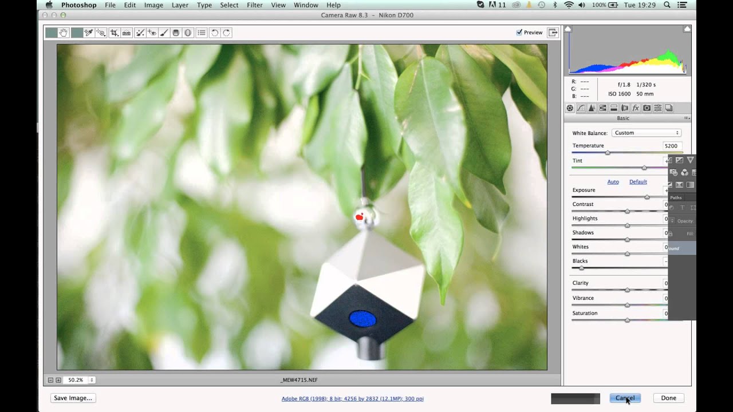Open the Camera Calibration panel

tap(647, 108)
